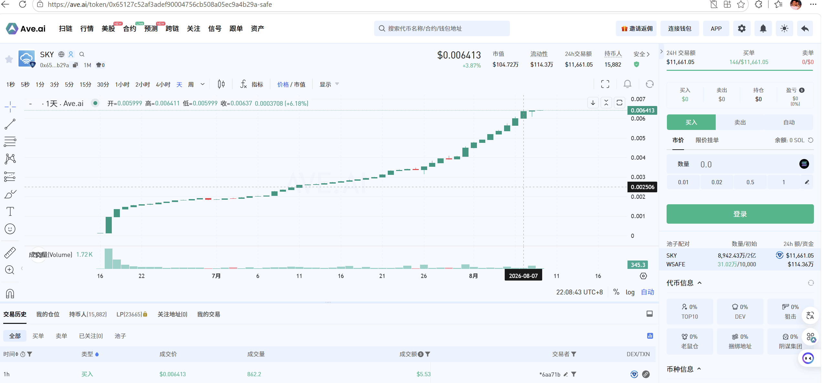Select the 4小时 timeframe

click(x=163, y=84)
